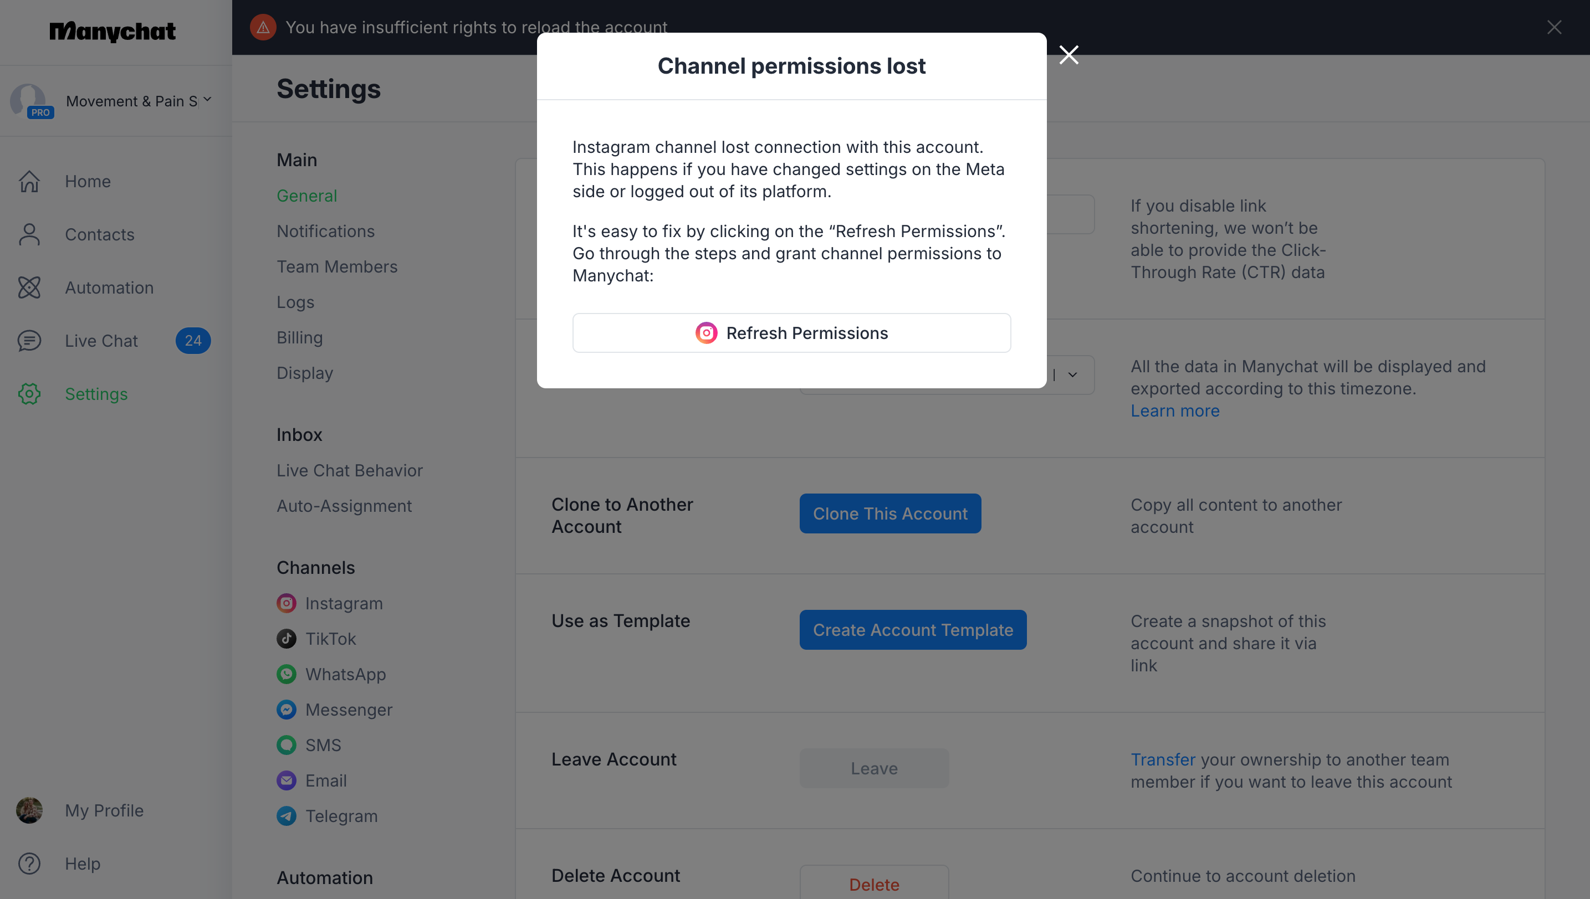The height and width of the screenshot is (899, 1590).
Task: Open the TikTok channel settings
Action: coord(330,639)
